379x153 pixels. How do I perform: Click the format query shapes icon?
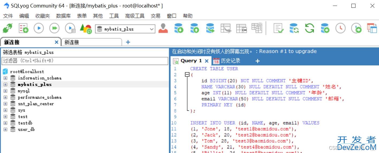pos(86,29)
